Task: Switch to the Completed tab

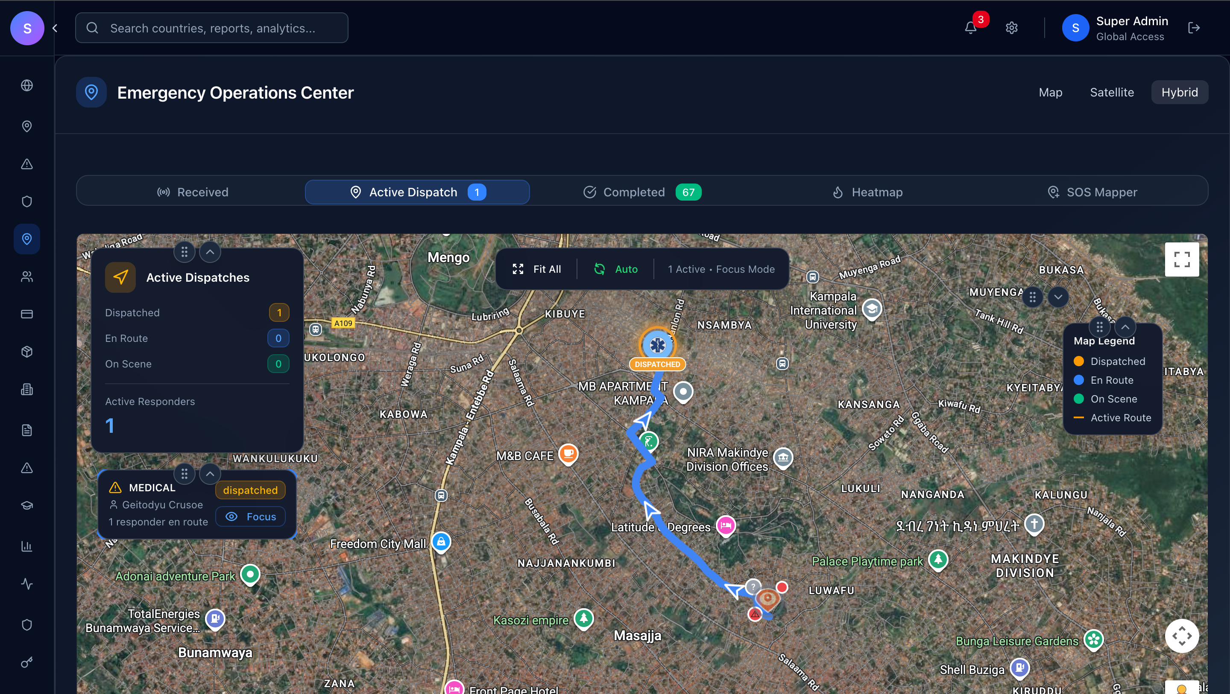Action: click(642, 192)
